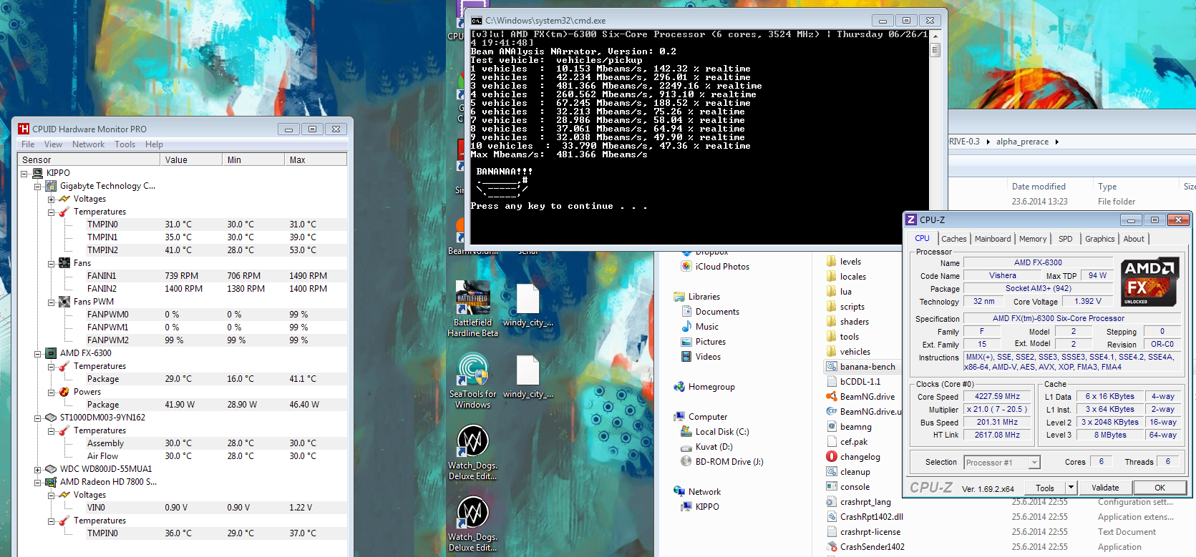This screenshot has width=1196, height=557.
Task: Select BD-ROM Drive (J:) in Explorer
Action: (x=721, y=462)
